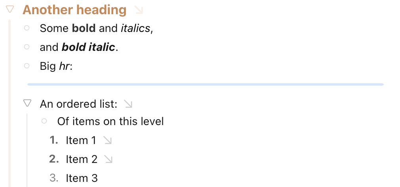Click the arrow icon next to Item 2
The image size is (400, 187).
[x=108, y=159]
